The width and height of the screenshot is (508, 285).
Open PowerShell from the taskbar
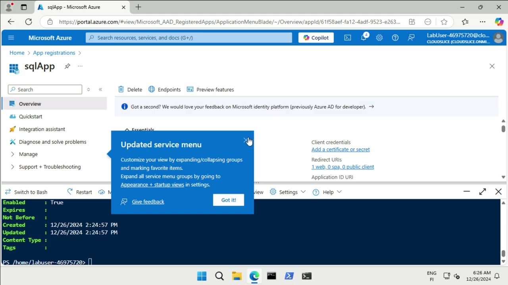click(289, 276)
